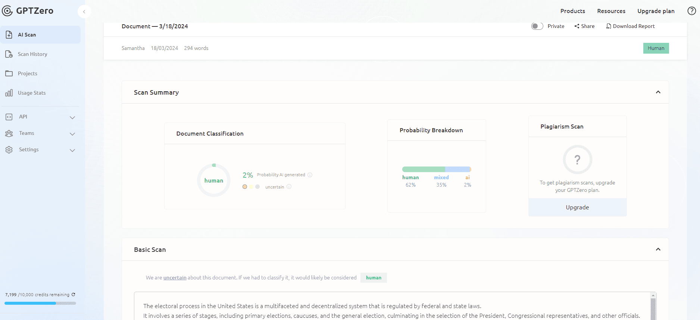Refresh credits remaining icon
The image size is (700, 320).
(x=74, y=294)
